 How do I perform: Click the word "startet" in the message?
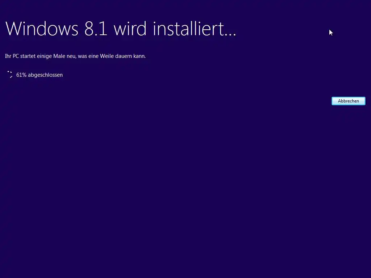(x=28, y=56)
